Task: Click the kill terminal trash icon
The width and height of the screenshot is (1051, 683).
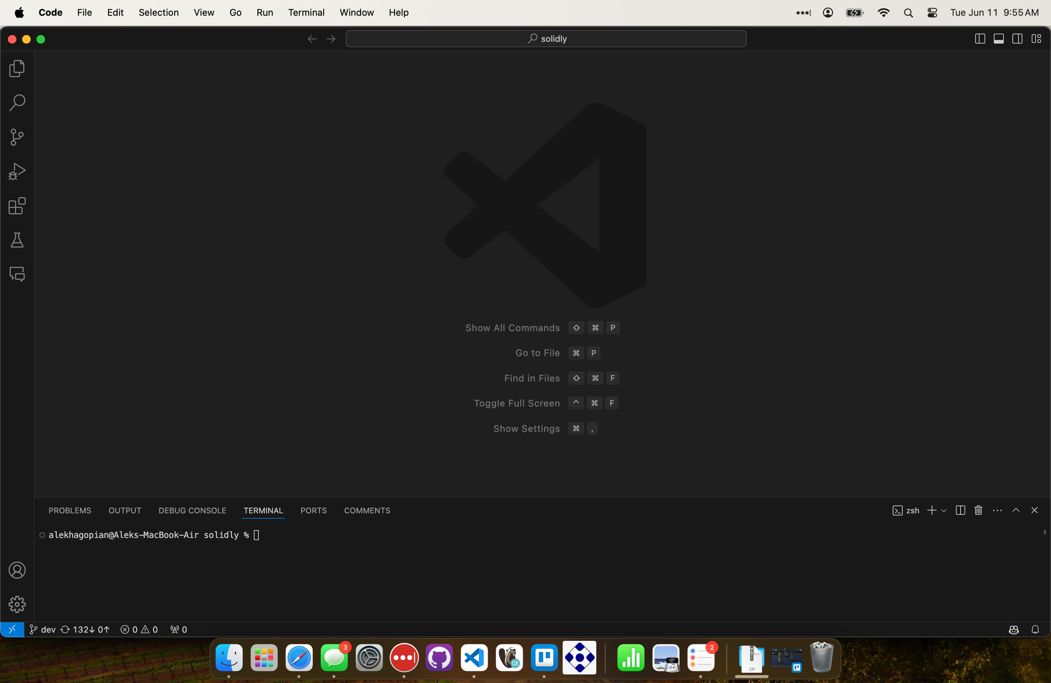Action: point(978,510)
